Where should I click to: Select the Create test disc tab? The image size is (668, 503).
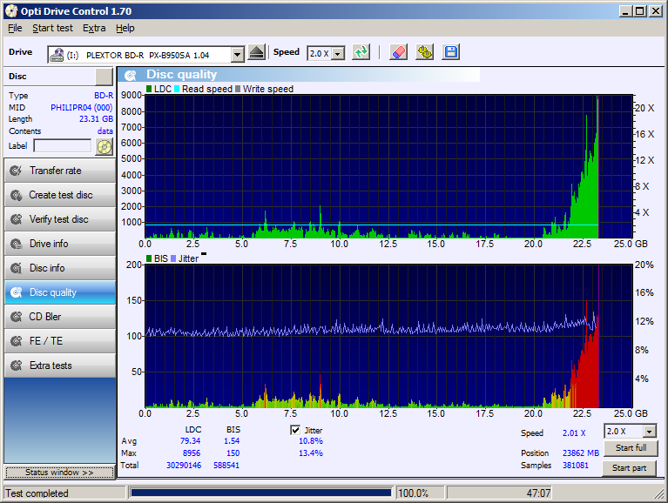[x=59, y=195]
